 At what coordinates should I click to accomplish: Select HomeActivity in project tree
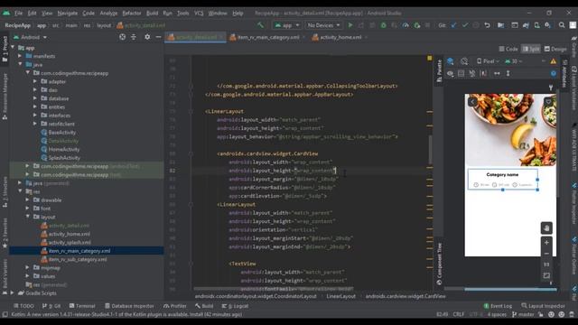coord(64,149)
